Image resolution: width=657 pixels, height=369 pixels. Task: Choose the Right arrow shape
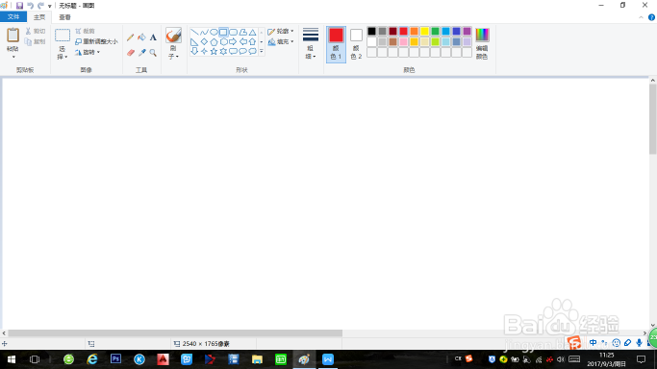pos(233,42)
